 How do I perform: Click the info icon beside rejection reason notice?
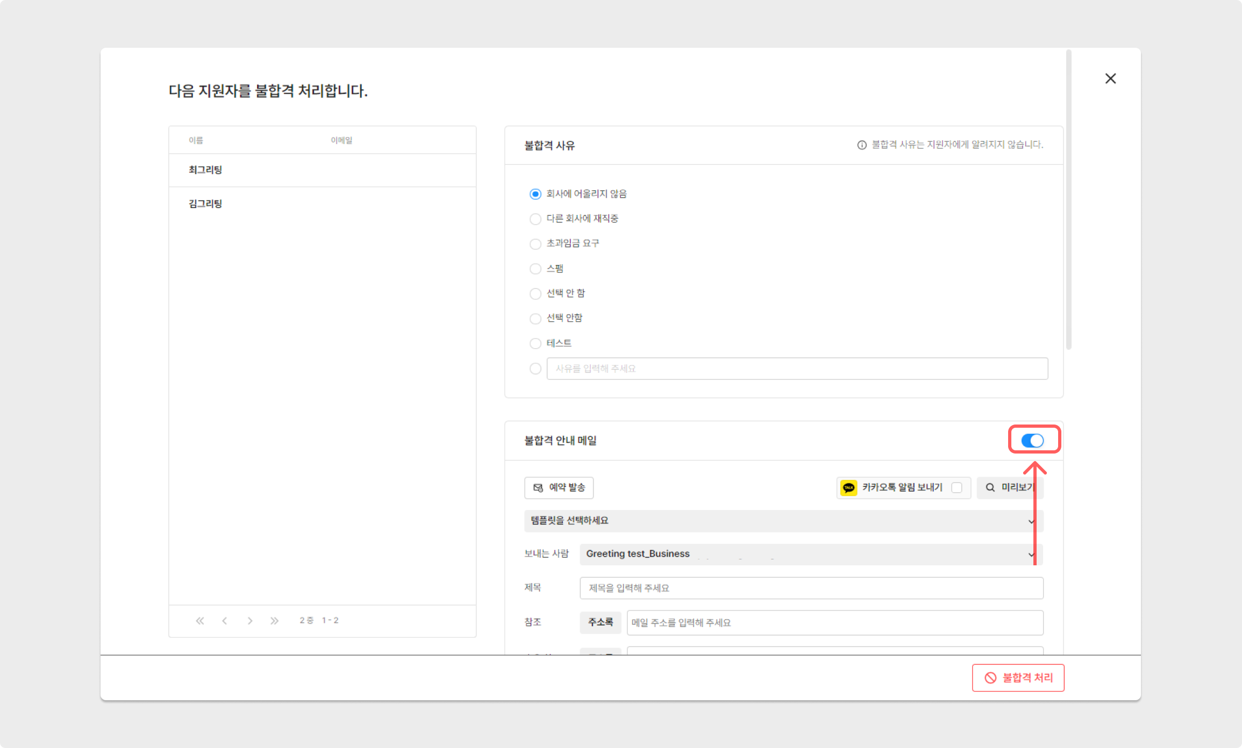click(x=861, y=145)
